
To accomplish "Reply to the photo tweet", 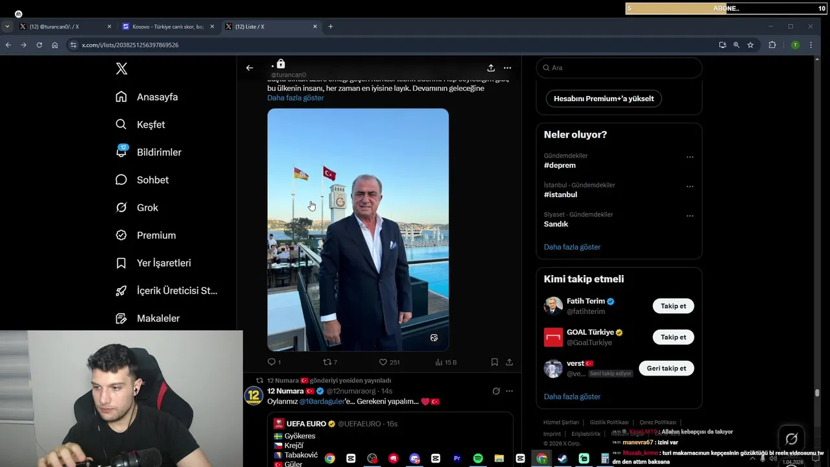I will point(274,362).
